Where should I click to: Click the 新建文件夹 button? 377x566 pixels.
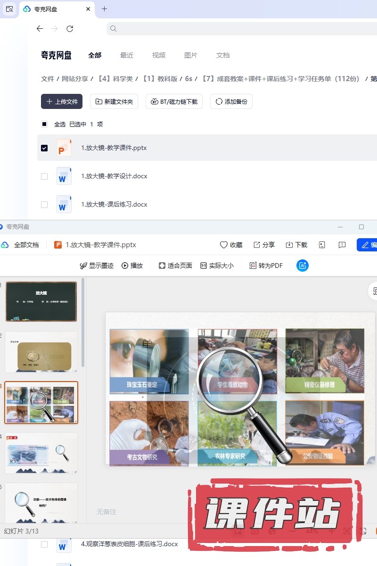click(x=114, y=101)
